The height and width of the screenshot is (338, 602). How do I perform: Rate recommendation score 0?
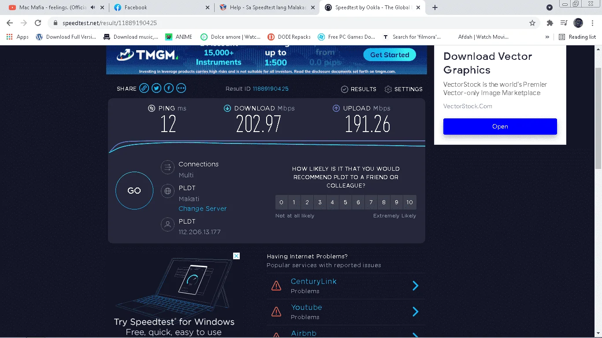click(282, 202)
